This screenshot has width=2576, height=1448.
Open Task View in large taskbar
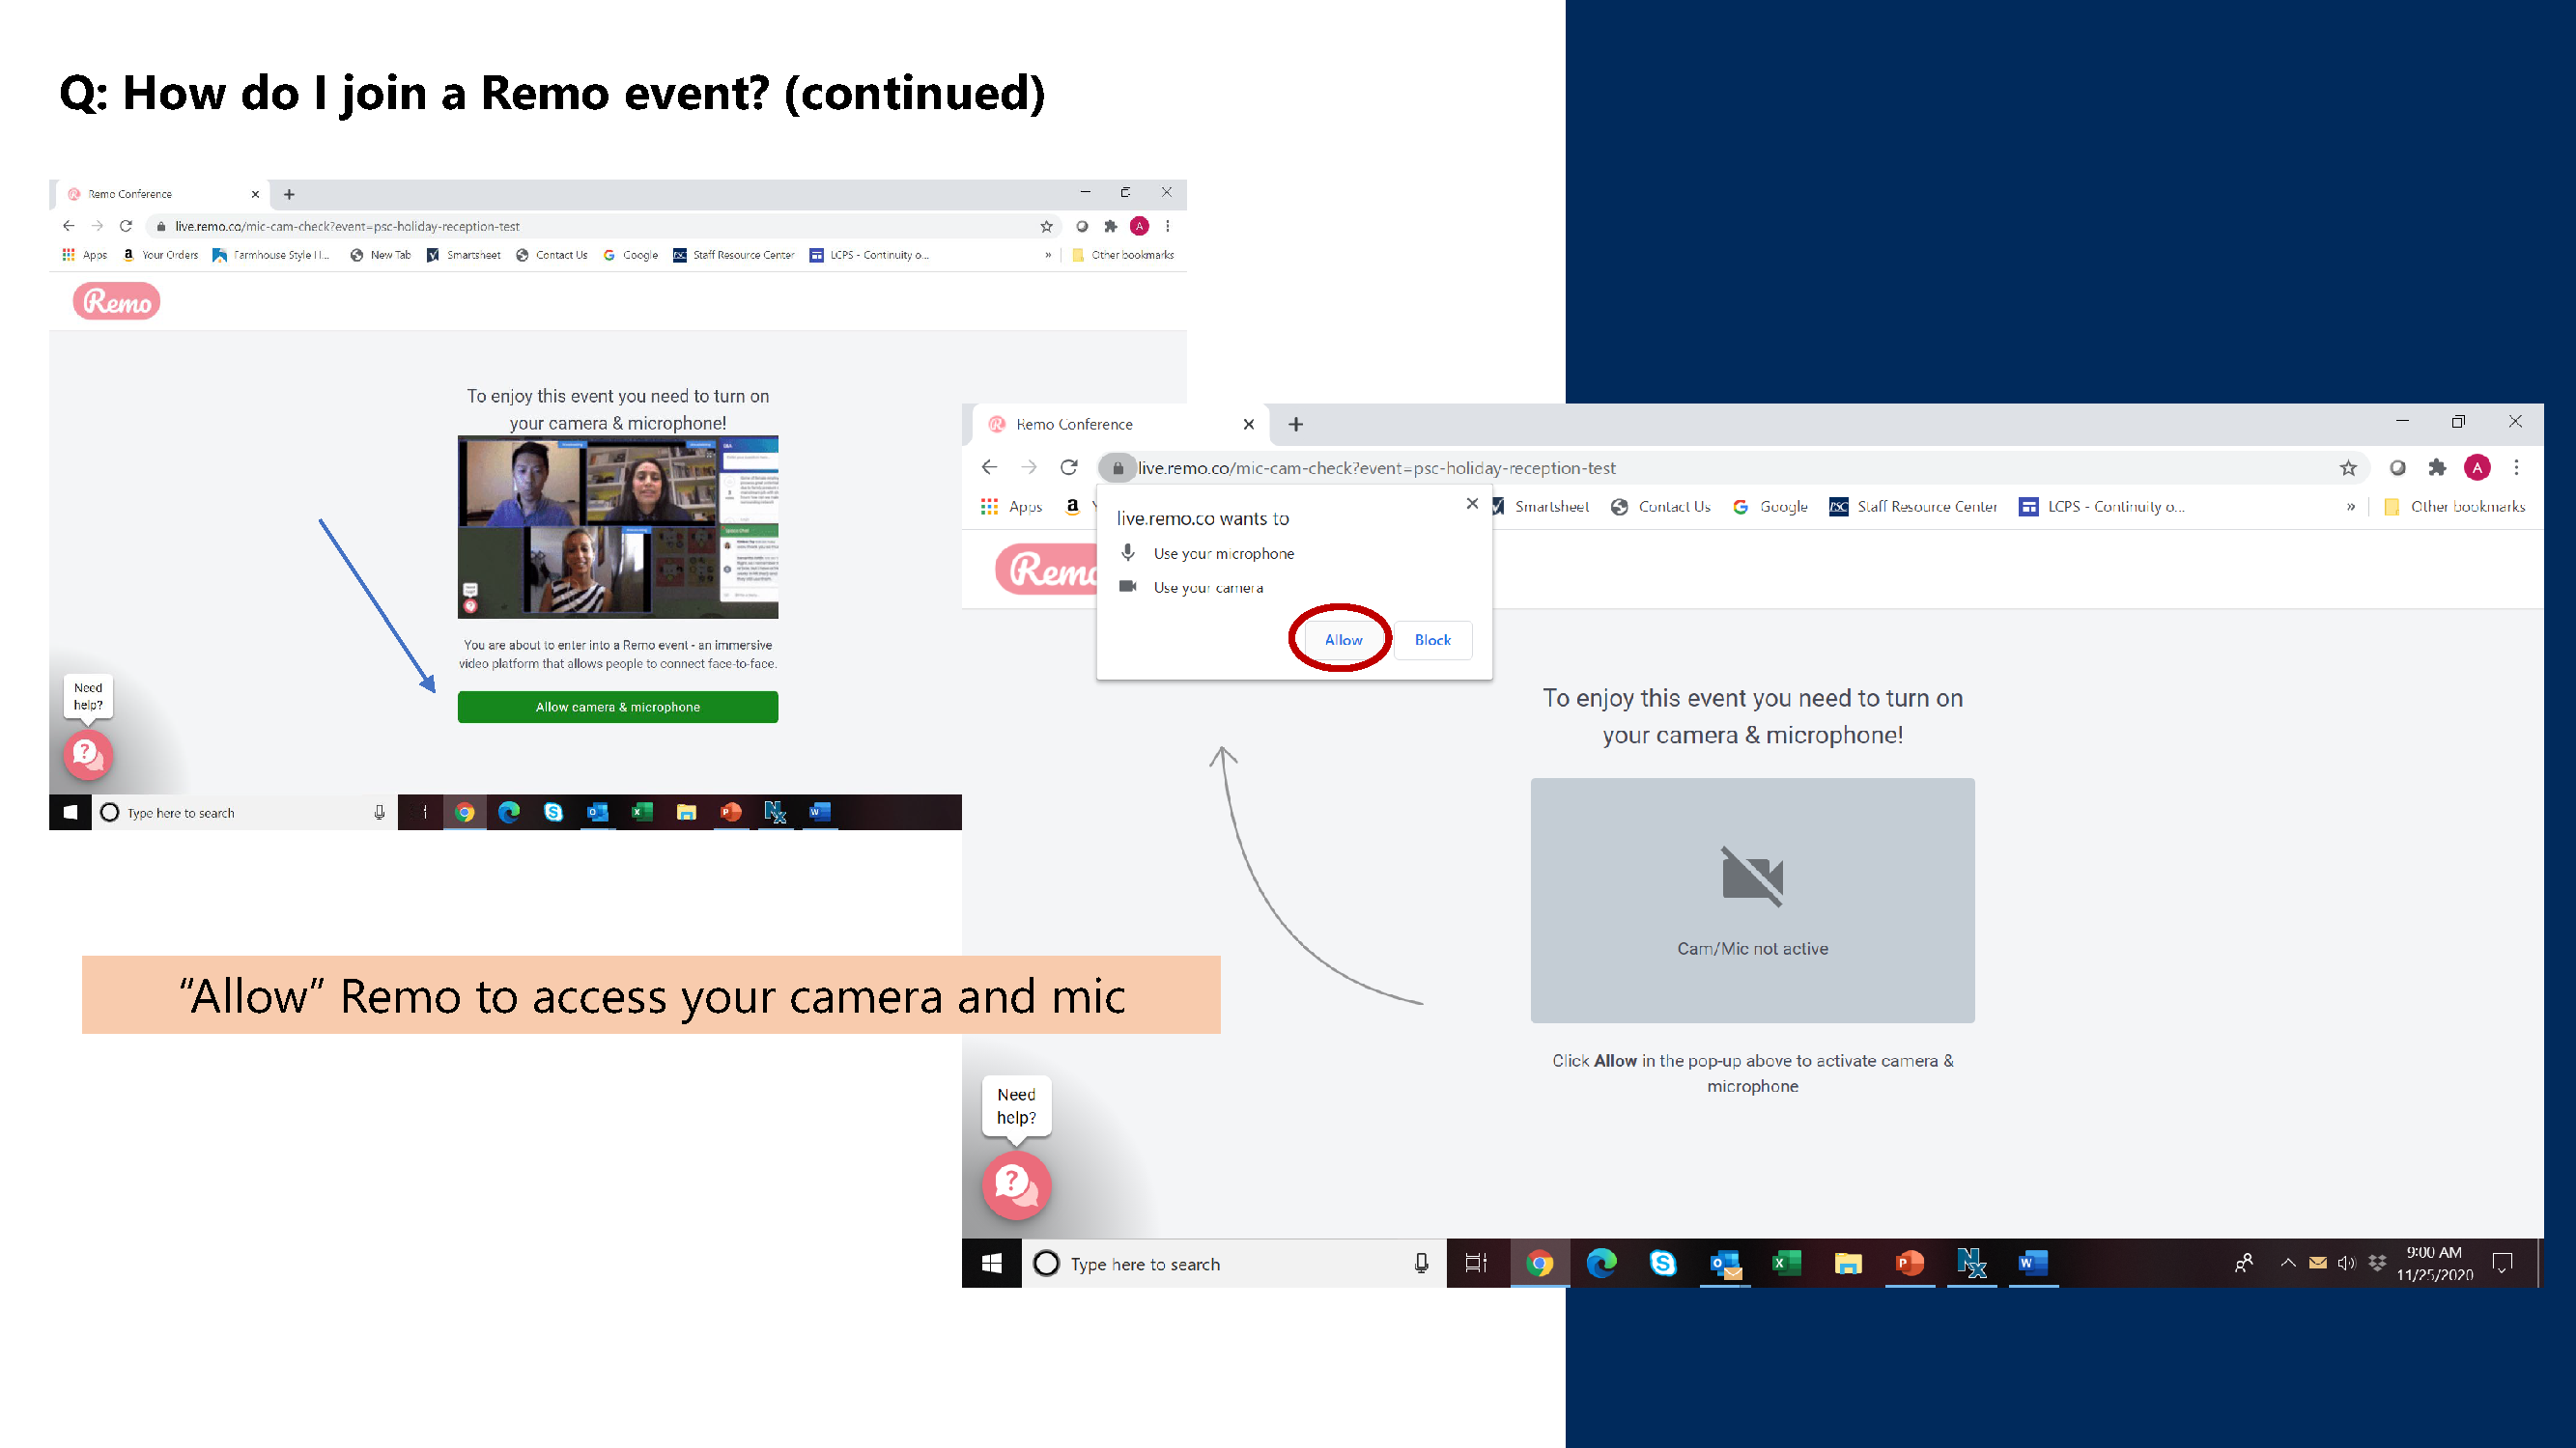1476,1265
